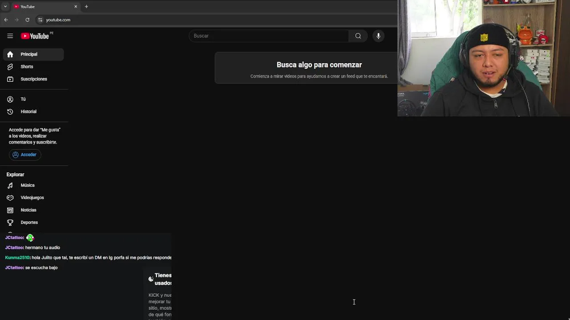Open Suscripciones in sidebar
The image size is (570, 320).
tap(34, 79)
